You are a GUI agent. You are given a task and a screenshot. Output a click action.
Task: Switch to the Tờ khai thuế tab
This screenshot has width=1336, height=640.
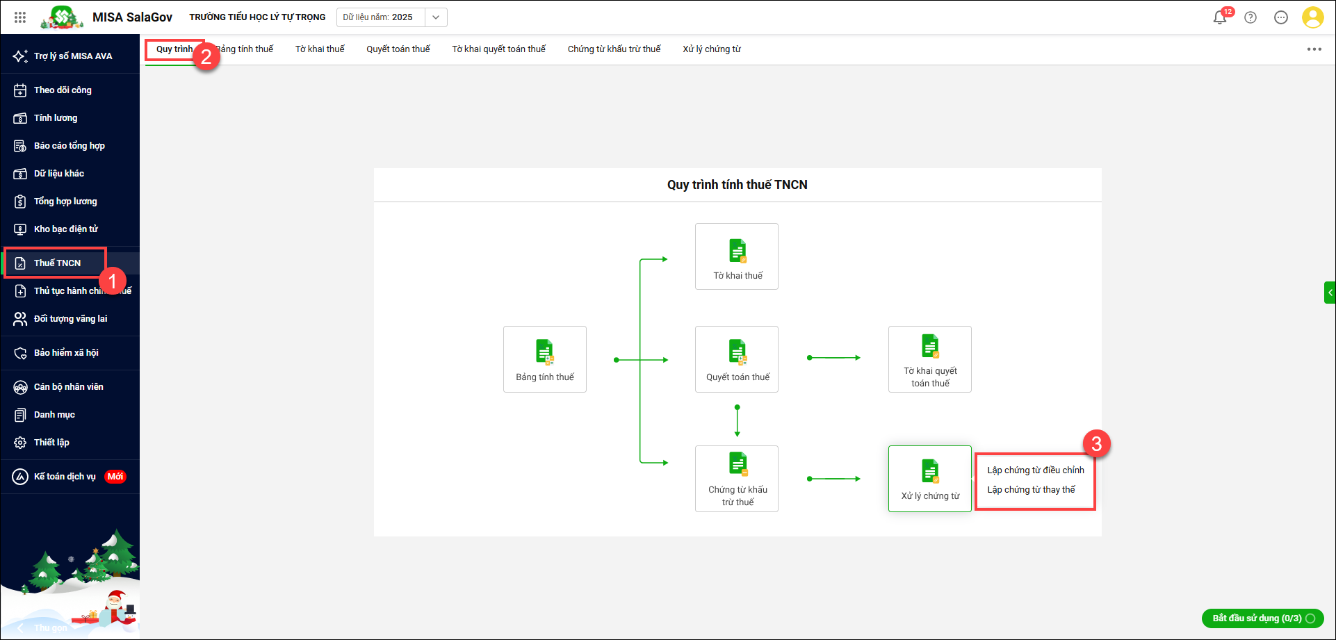point(320,49)
